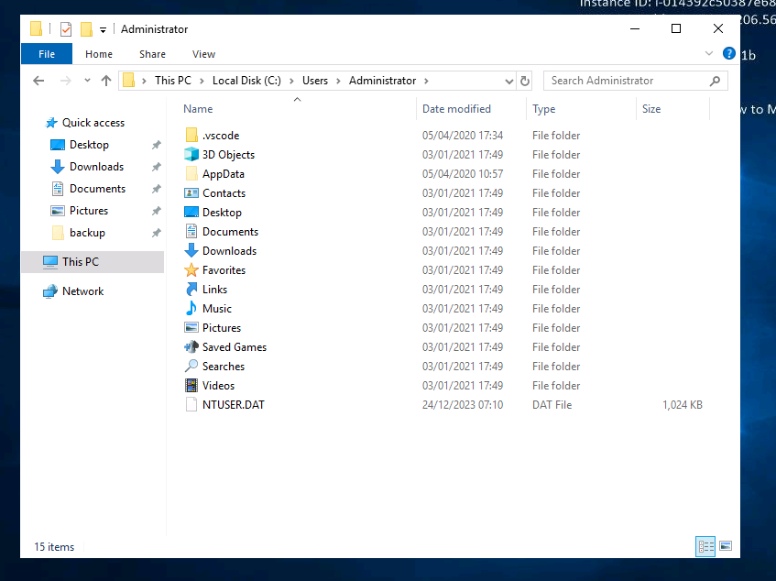This screenshot has width=776, height=581.
Task: Click the Properties icon in title bar
Action: click(66, 29)
